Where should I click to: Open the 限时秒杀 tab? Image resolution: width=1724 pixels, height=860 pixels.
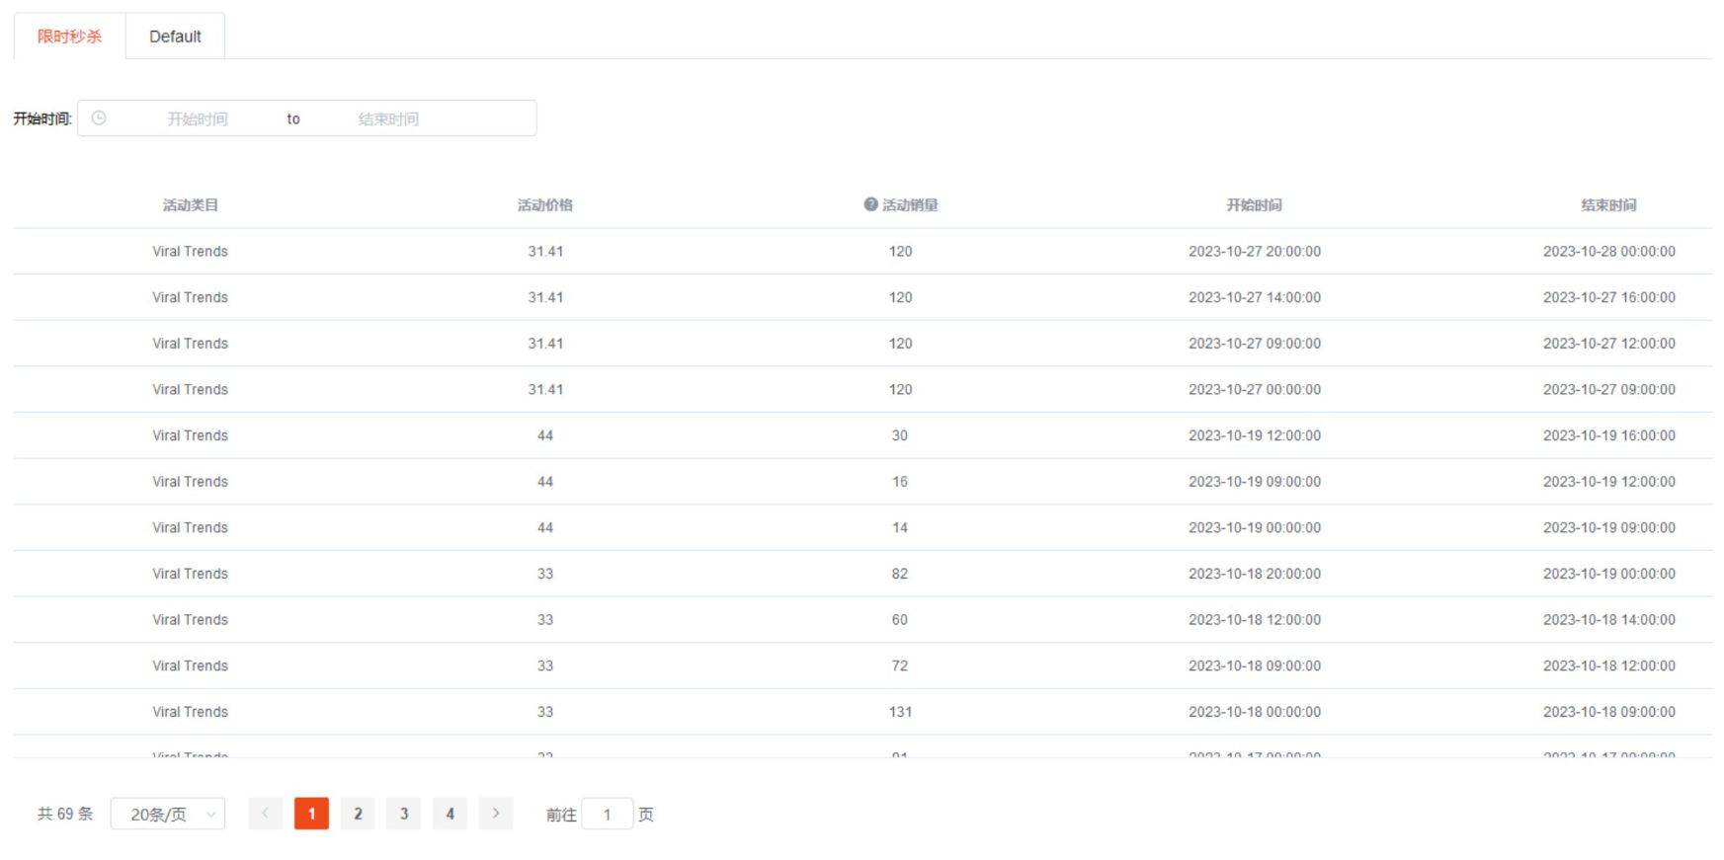point(69,37)
